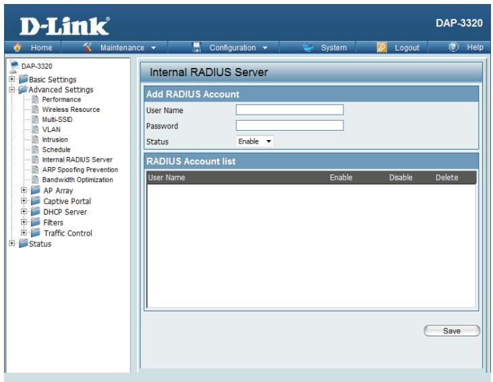Image resolution: width=493 pixels, height=382 pixels.
Task: Select Bandwidth Optimization in the tree
Action: click(78, 180)
